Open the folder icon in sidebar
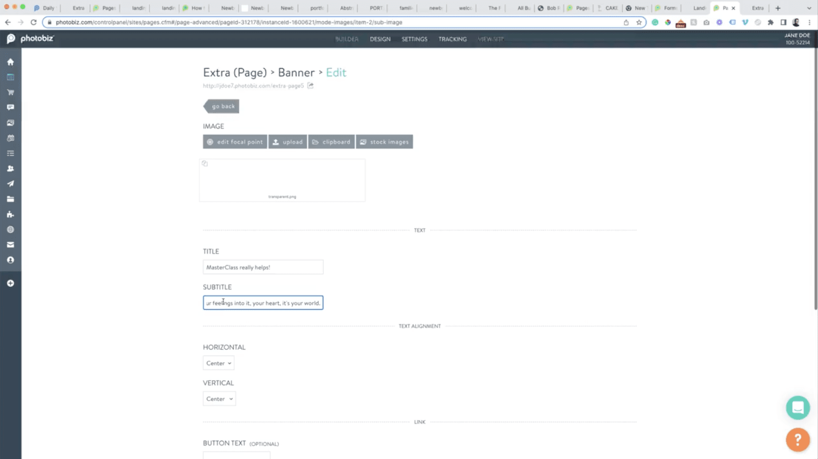Image resolution: width=818 pixels, height=459 pixels. (10, 199)
